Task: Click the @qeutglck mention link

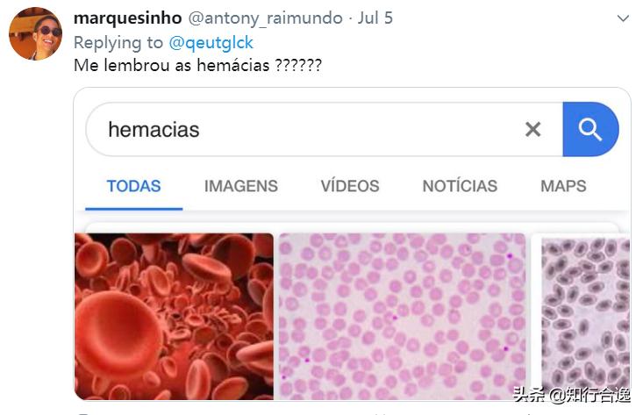Action: point(211,43)
